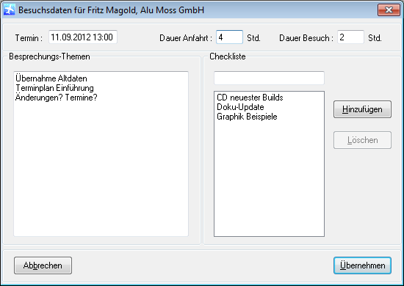Screen dimensions: 404x286
Task: Select 'Graphik Beispiele' checklist entry
Action: (x=247, y=117)
